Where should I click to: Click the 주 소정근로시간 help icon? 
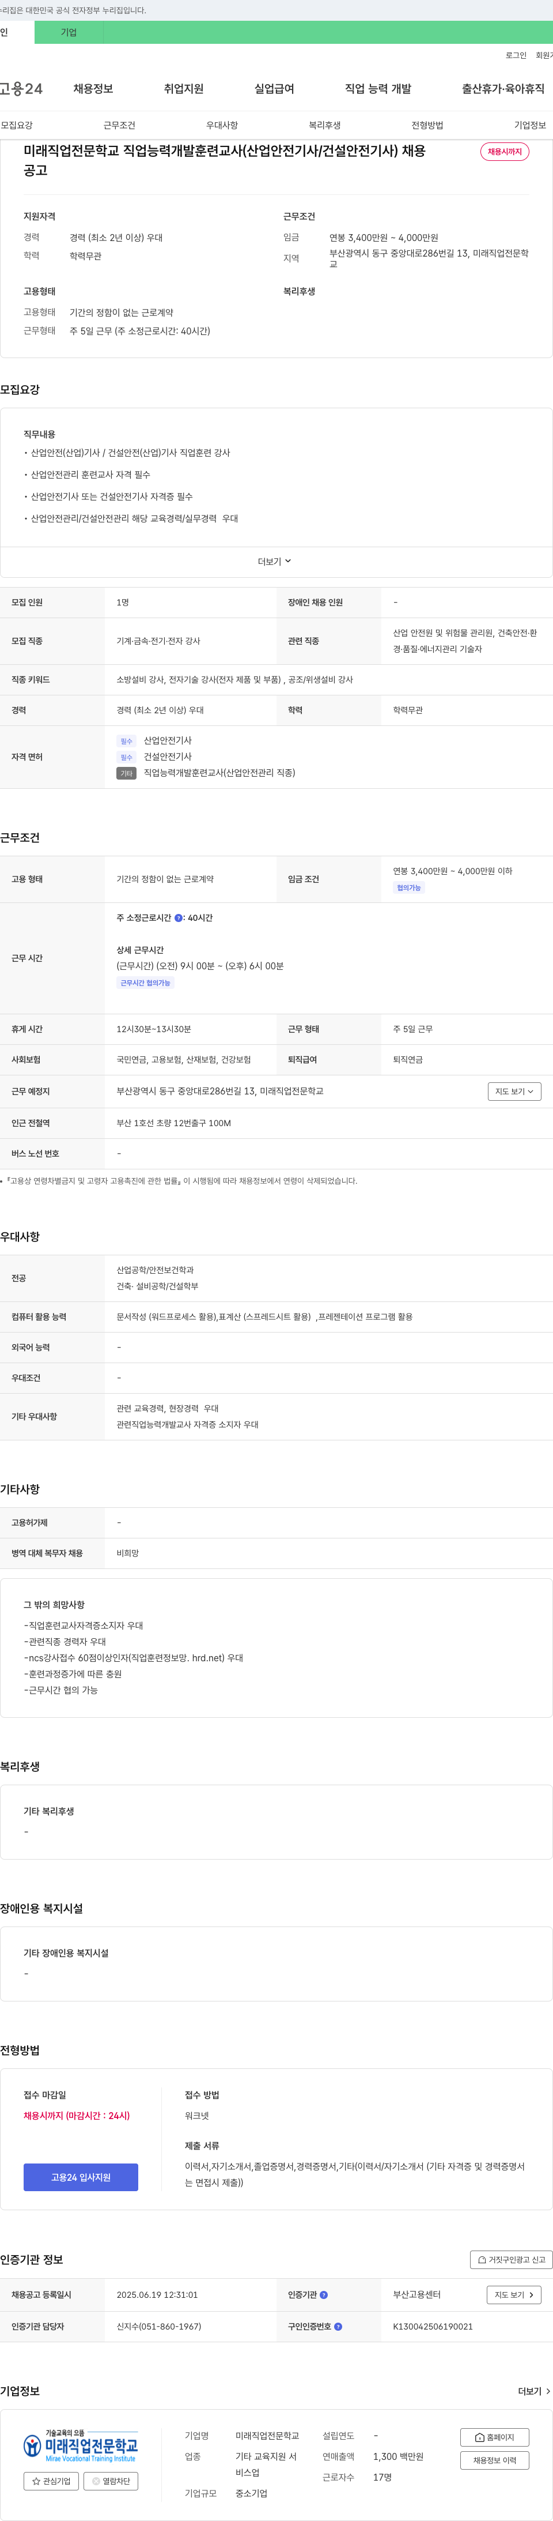coord(179,918)
